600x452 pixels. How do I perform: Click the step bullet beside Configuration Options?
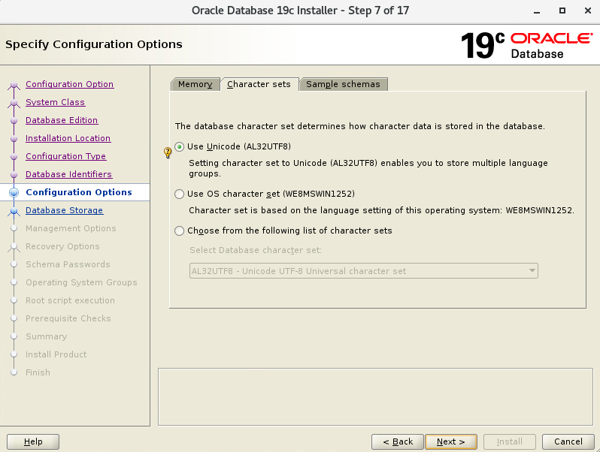click(x=14, y=192)
